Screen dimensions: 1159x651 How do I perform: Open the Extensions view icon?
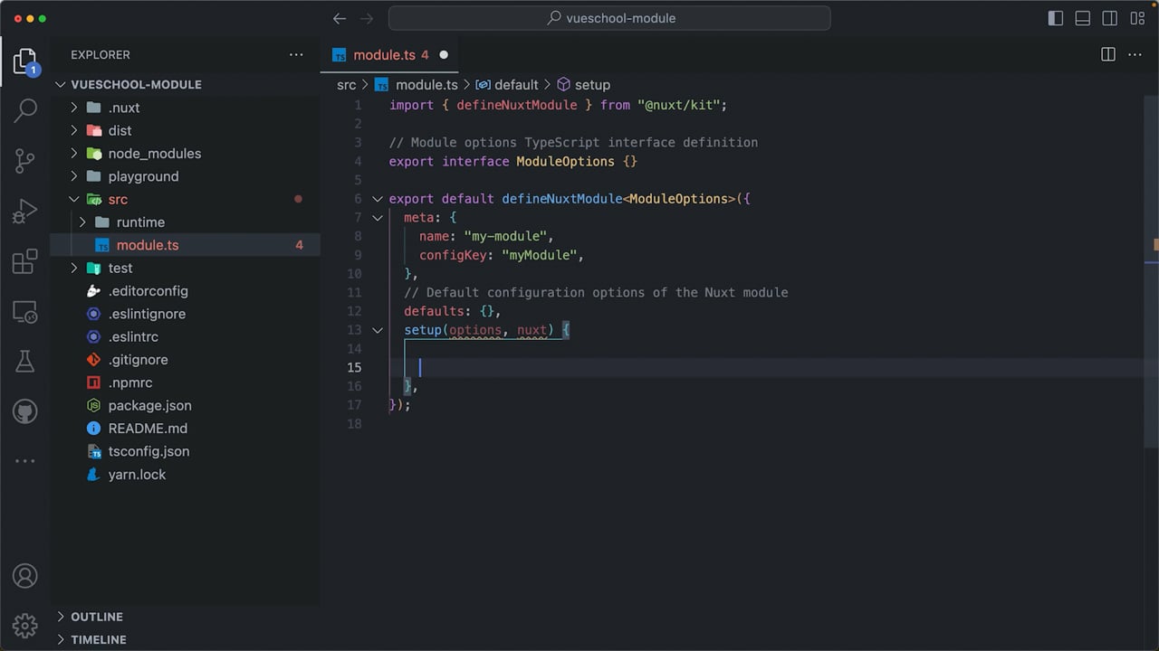(24, 262)
